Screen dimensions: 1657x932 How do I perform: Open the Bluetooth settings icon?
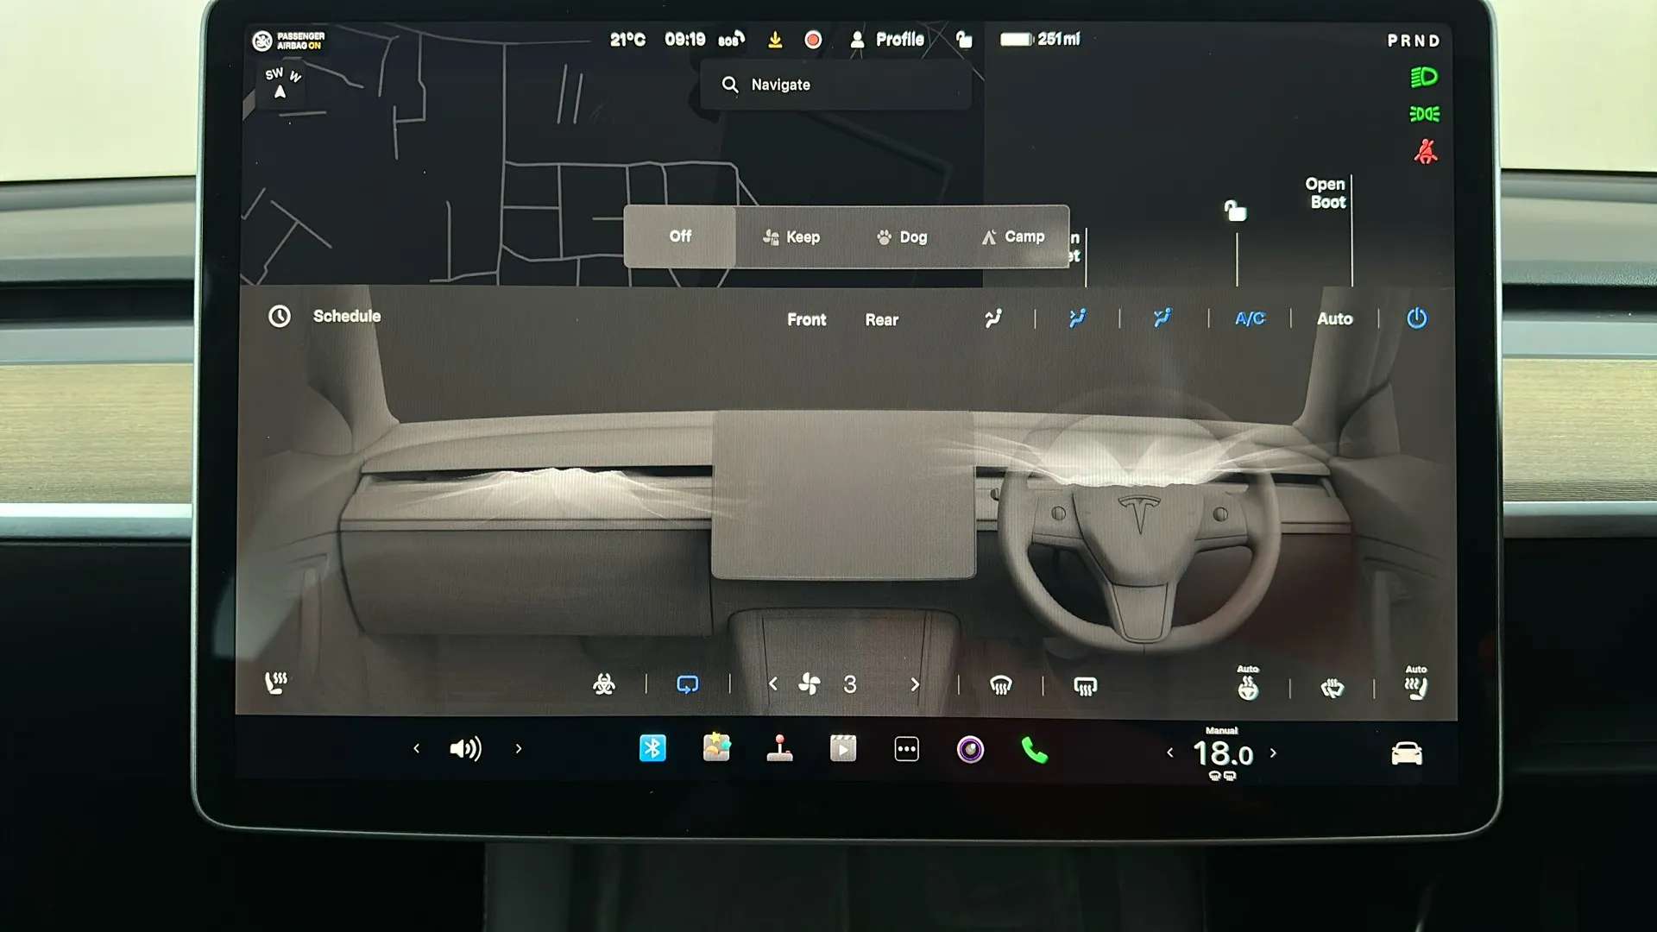[652, 748]
